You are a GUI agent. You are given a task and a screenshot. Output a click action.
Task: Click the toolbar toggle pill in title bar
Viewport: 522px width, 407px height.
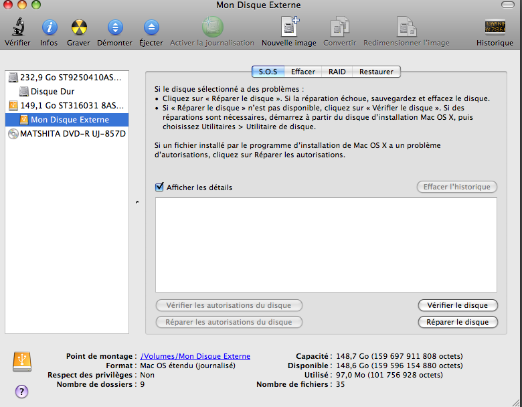[508, 5]
